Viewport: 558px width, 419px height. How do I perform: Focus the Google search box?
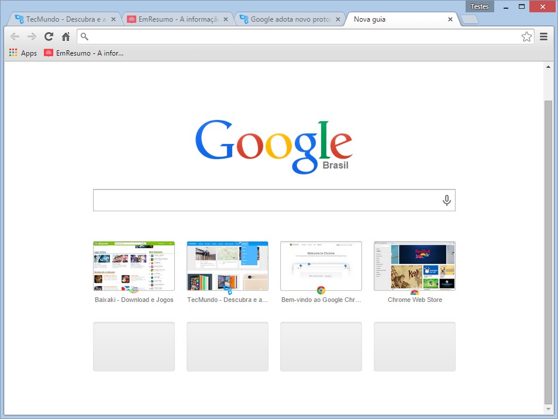[x=274, y=200]
